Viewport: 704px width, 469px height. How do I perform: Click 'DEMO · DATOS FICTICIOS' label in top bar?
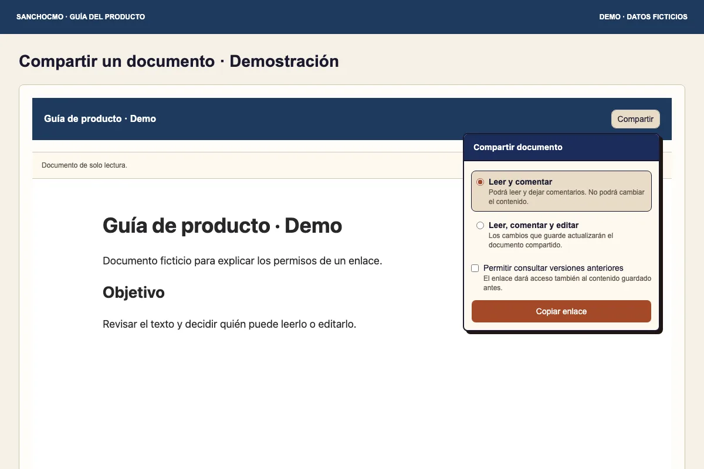pyautogui.click(x=644, y=17)
